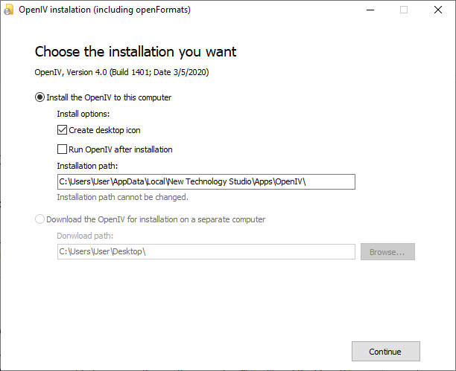This screenshot has height=371, width=456.
Task: Minimize the OpenIV installation window
Action: coord(370,10)
